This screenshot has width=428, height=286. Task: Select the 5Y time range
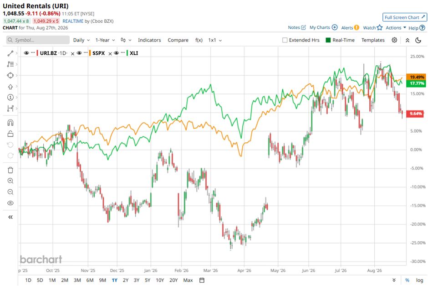(148, 280)
